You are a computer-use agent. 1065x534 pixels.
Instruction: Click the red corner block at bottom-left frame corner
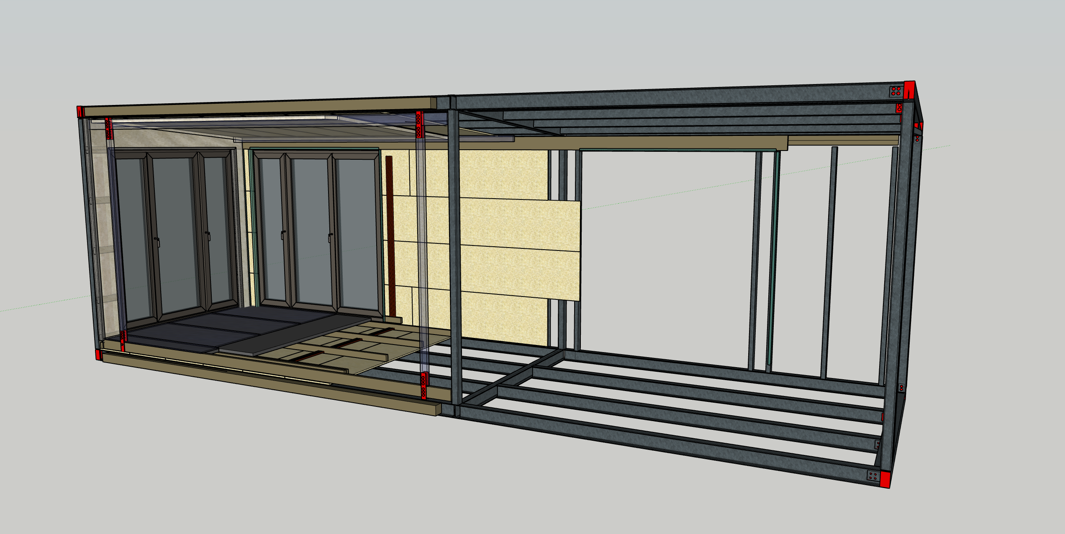click(98, 355)
